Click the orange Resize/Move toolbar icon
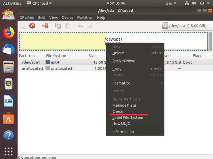This screenshot has width=213, height=159. pos(45,26)
